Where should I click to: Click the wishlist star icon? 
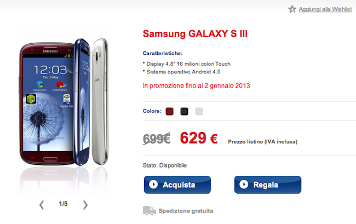pyautogui.click(x=292, y=9)
